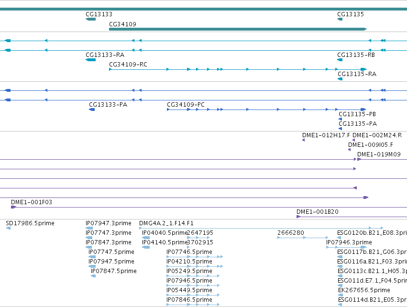Click the IP07847.3prime EST label

pyautogui.click(x=109, y=242)
